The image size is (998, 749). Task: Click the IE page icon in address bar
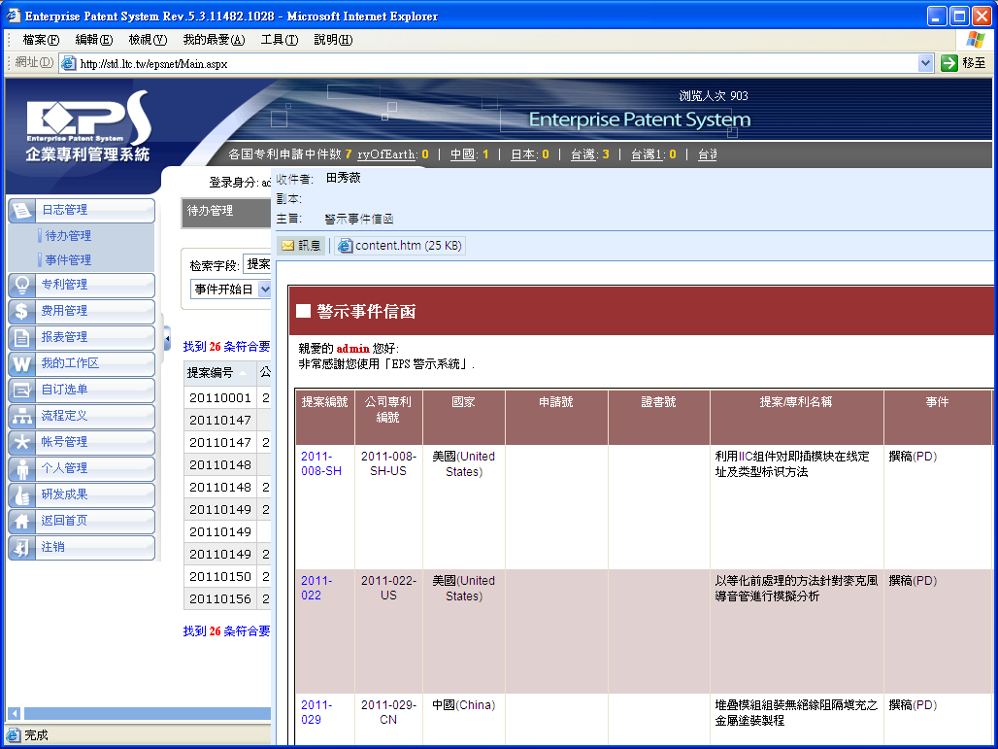point(69,64)
